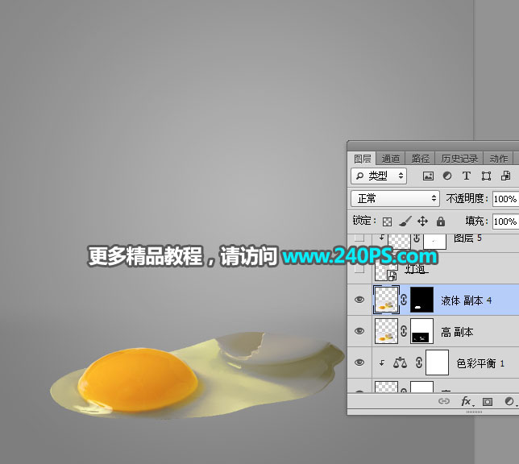
Task: Switch to the 动作 tab
Action: (499, 159)
